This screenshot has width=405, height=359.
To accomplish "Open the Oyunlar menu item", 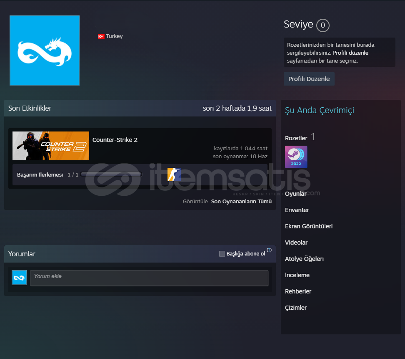I will pos(295,194).
